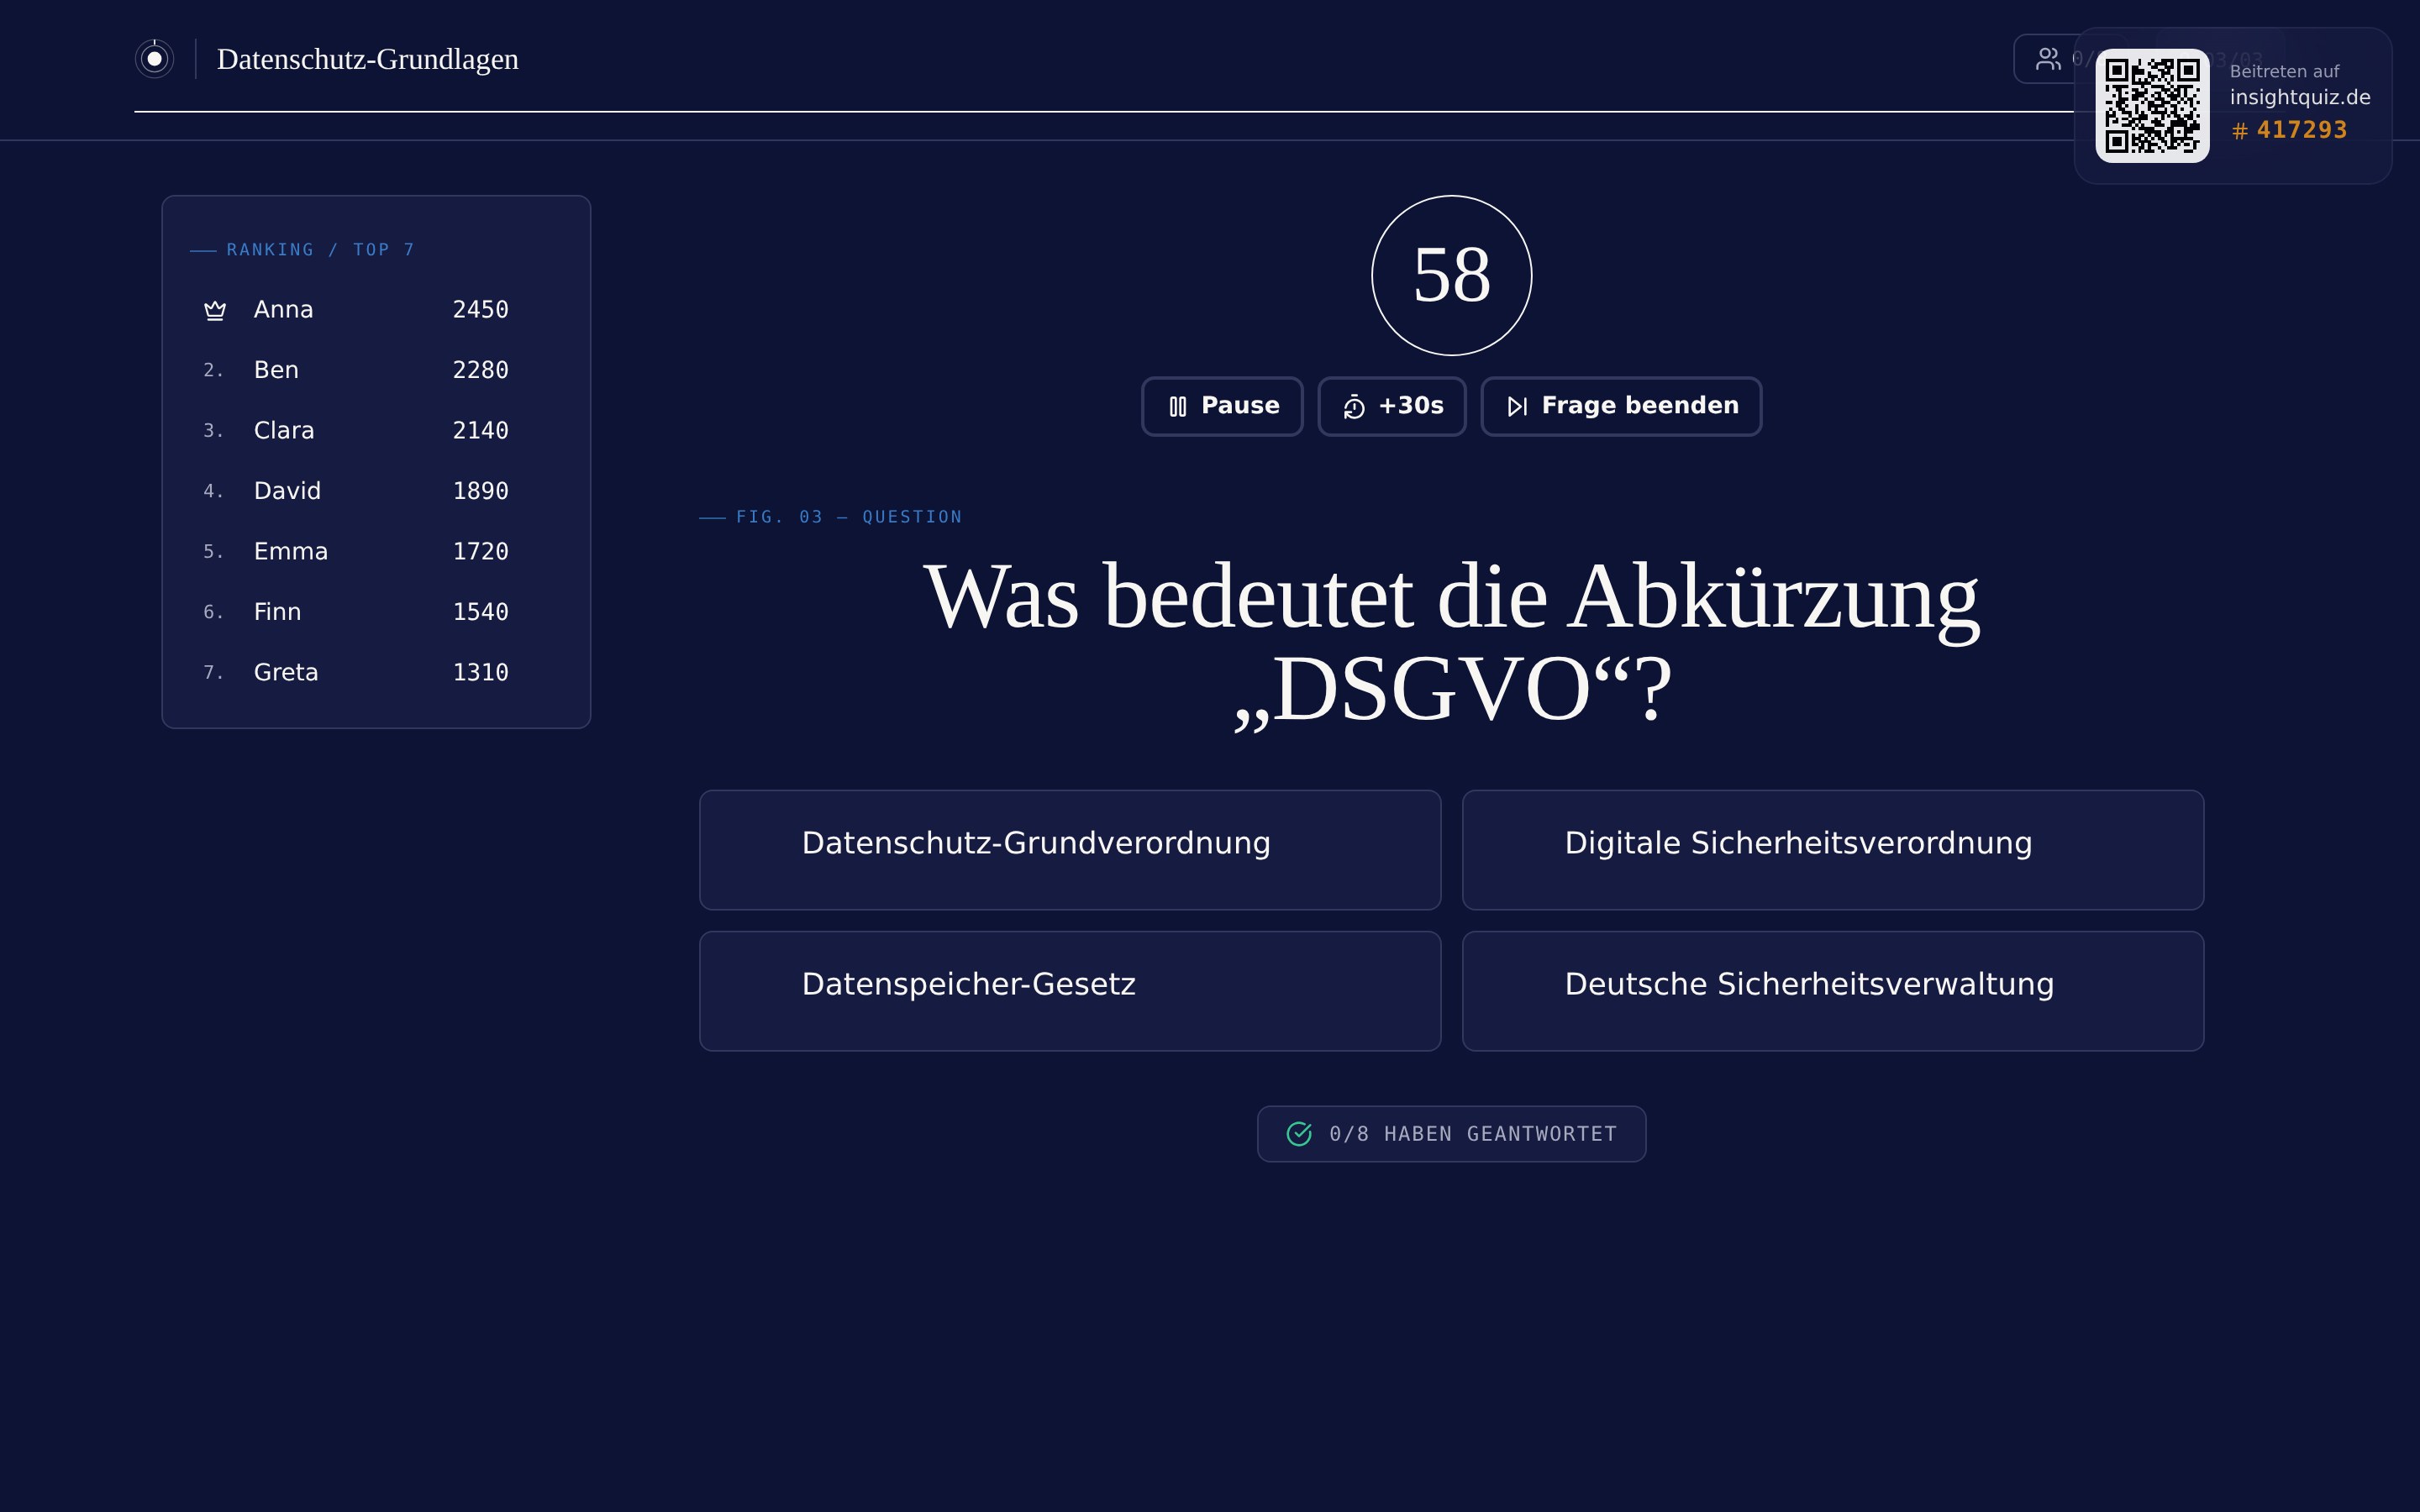Select Clara in the ranking list
The image size is (2420, 1512).
376,431
